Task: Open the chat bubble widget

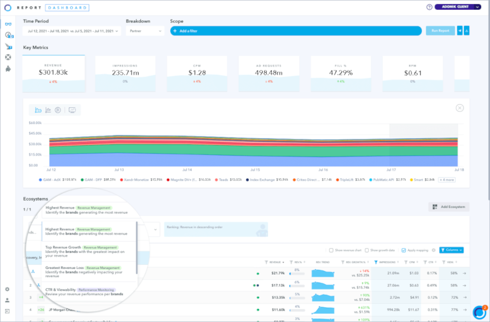Action: [479, 312]
